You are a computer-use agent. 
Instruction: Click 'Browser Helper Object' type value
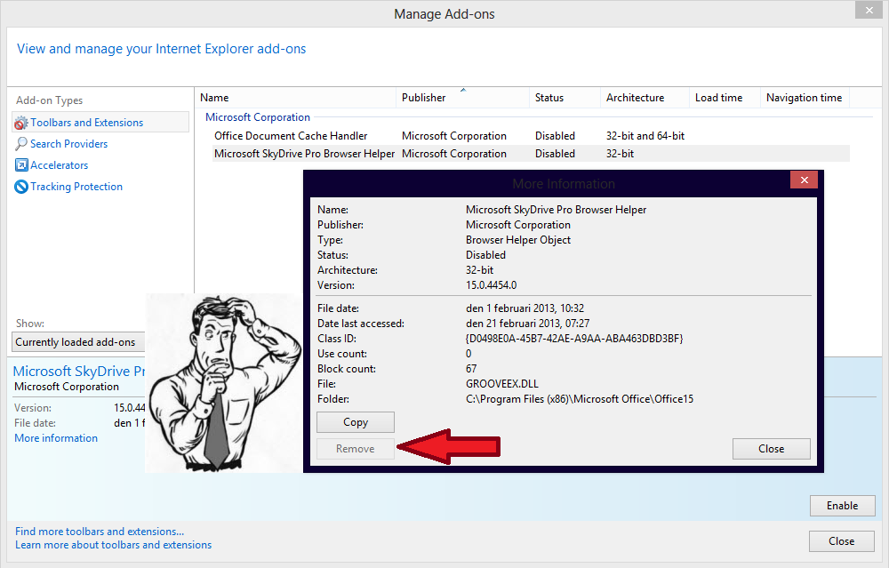coord(518,240)
